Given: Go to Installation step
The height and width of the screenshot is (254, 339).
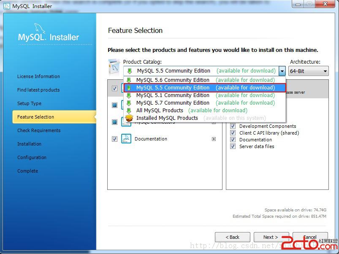Looking at the screenshot, I should pos(29,144).
